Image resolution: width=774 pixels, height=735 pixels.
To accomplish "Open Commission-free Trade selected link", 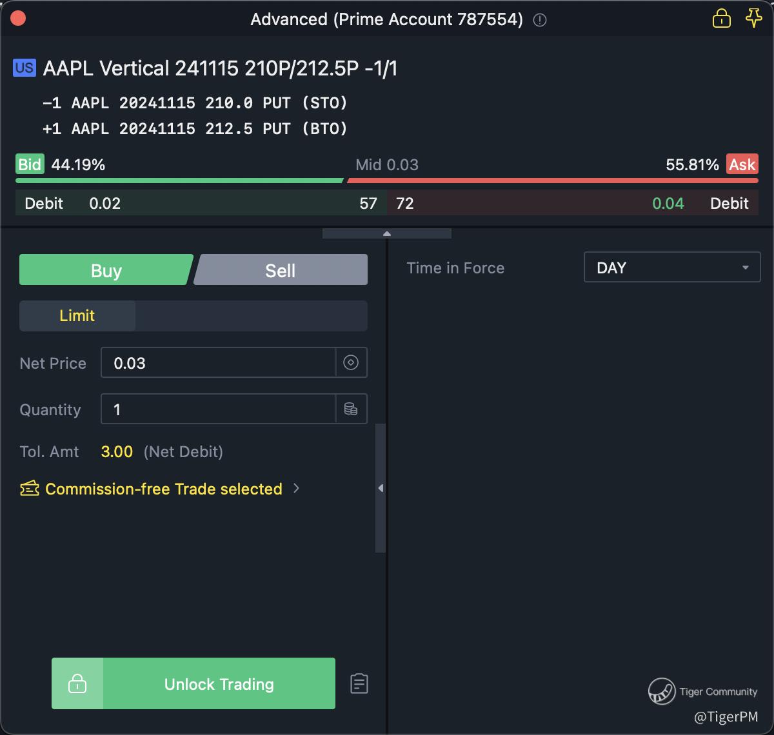I will tap(164, 489).
